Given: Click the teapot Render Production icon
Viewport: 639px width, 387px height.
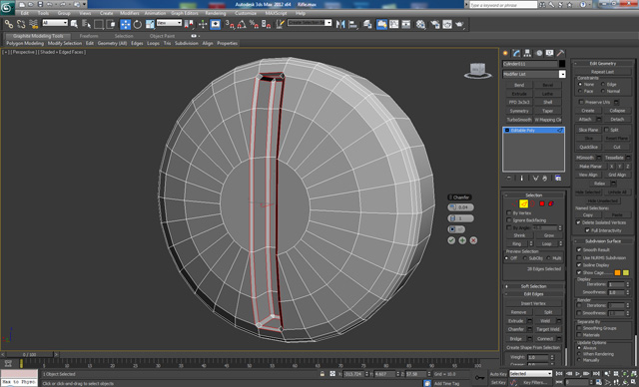Looking at the screenshot, I should pos(460,24).
